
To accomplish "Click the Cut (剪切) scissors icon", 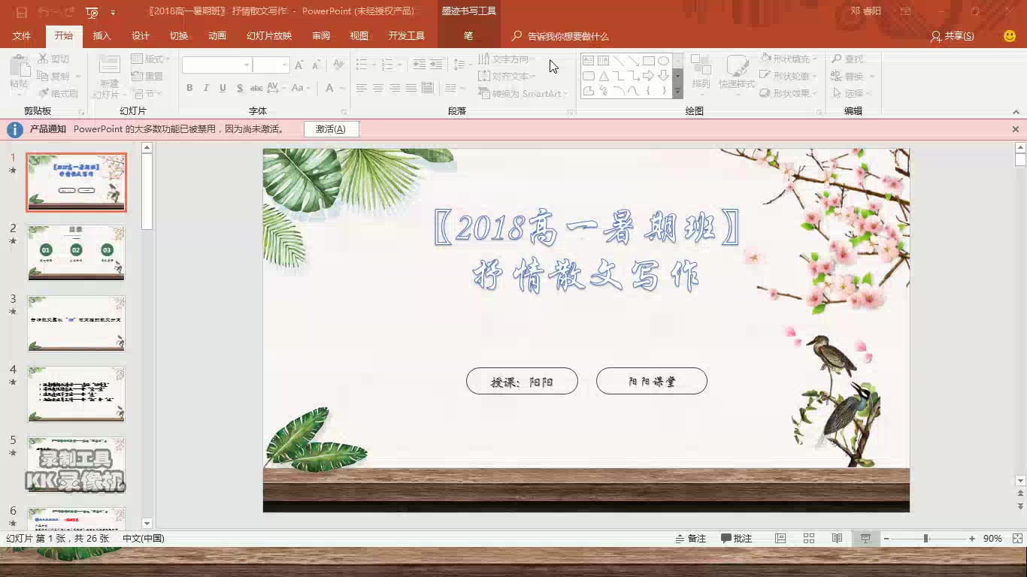I will pyautogui.click(x=43, y=59).
